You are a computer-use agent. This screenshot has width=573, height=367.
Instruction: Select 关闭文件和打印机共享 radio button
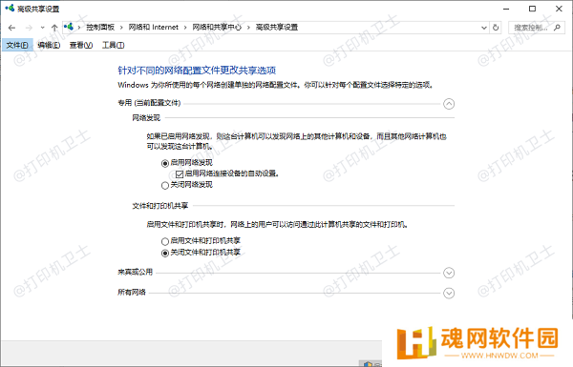165,253
